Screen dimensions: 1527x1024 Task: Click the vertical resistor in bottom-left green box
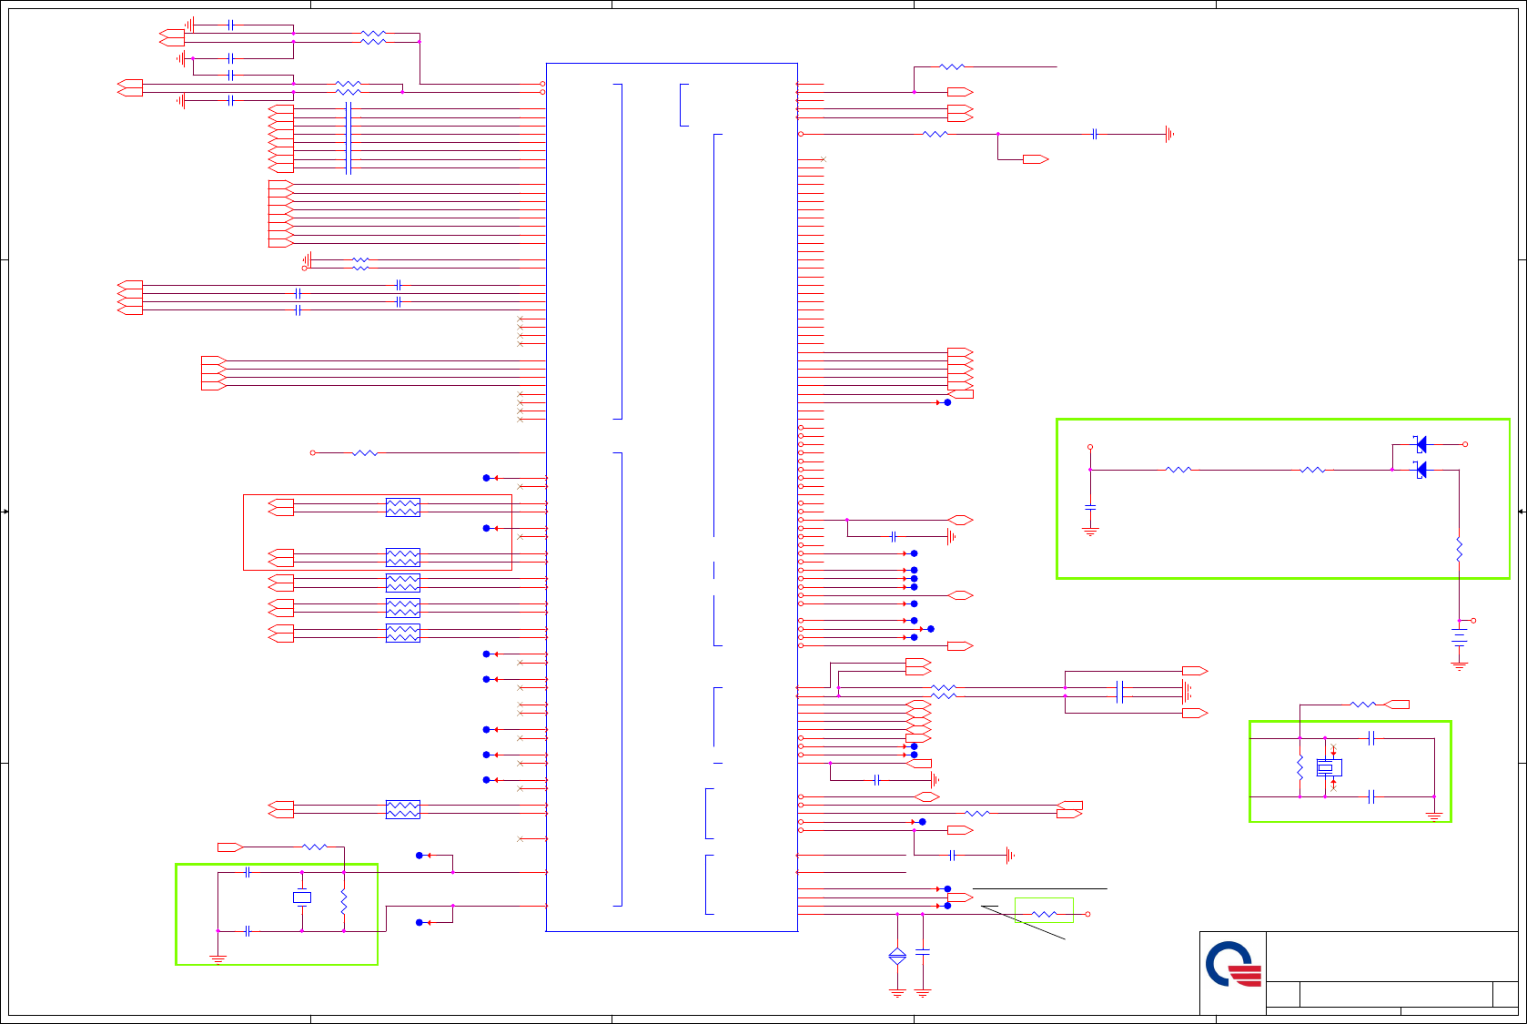[x=344, y=902]
